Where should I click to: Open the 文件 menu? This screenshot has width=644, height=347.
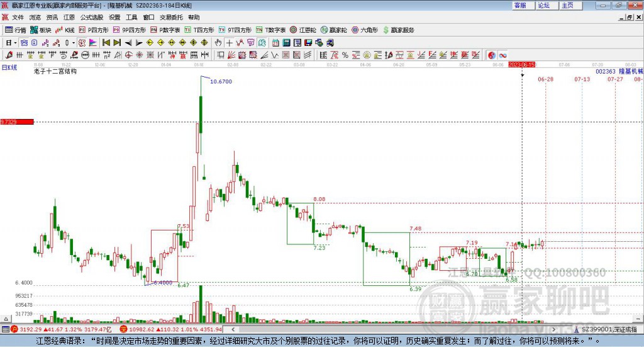point(18,17)
